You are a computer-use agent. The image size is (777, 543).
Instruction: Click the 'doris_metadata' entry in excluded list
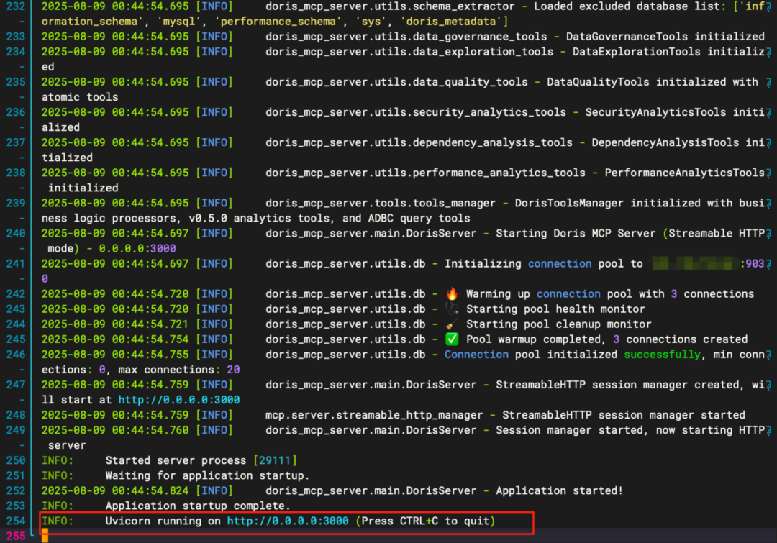[x=451, y=22]
